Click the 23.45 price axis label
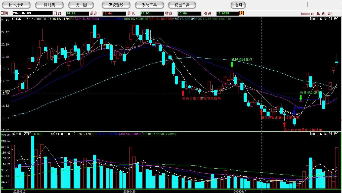This screenshot has width=342, height=193. point(5,20)
